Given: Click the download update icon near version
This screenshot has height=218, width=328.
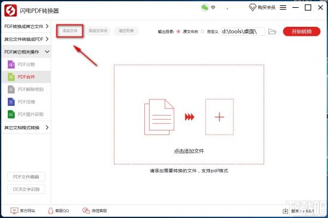Looking at the screenshot, I should tap(285, 211).
